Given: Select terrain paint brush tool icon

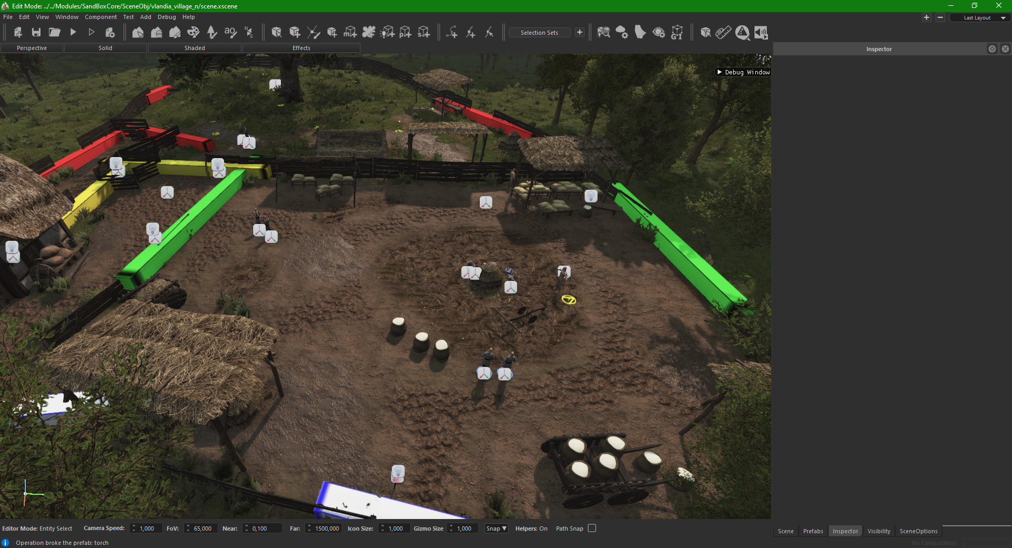Looking at the screenshot, I should (175, 33).
